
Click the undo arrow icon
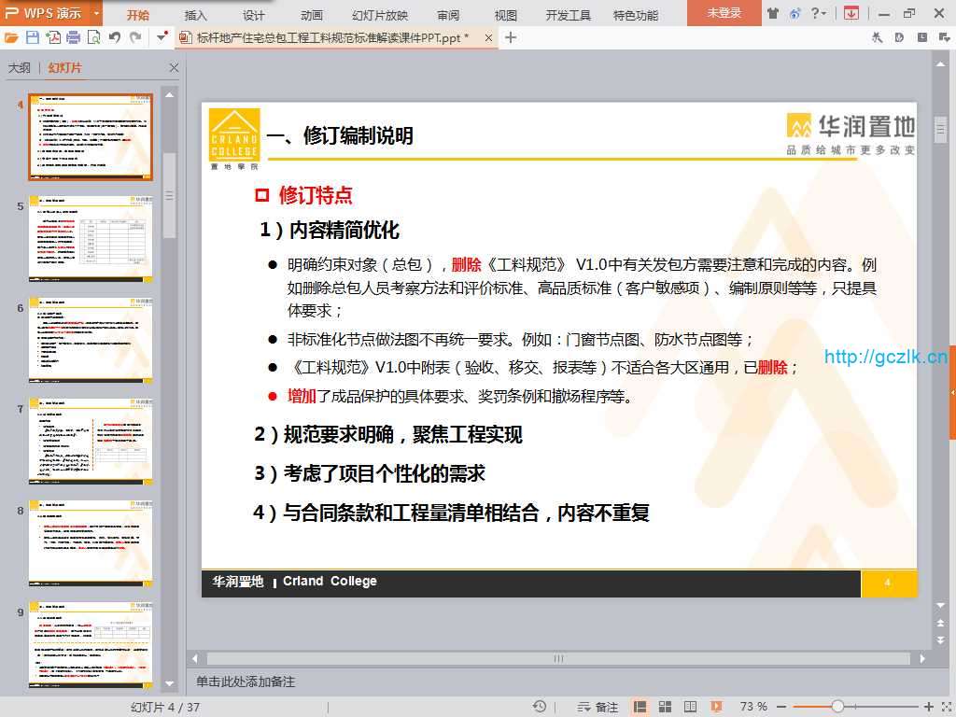pos(115,37)
